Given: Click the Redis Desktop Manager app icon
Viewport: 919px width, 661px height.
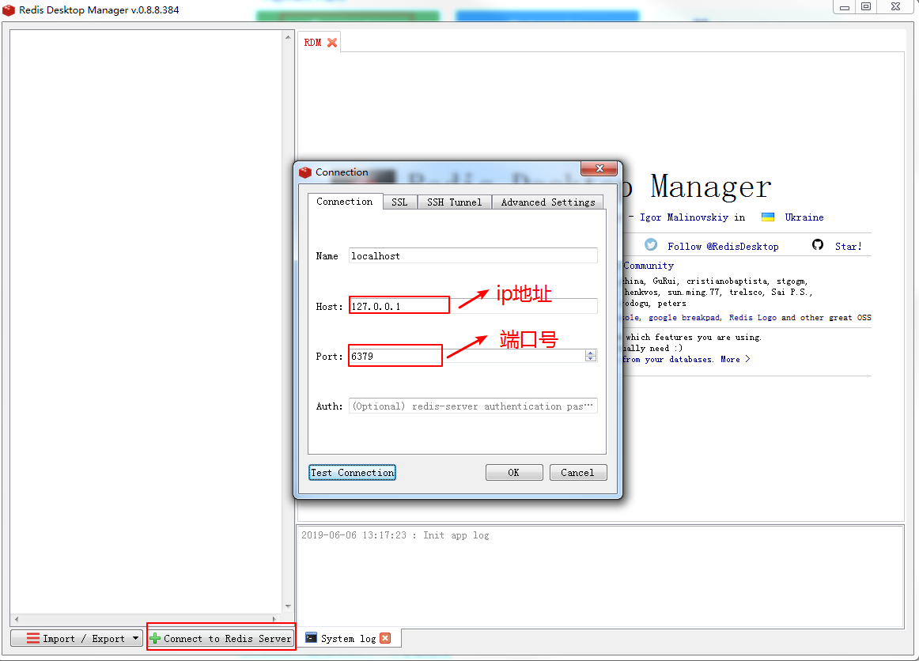Looking at the screenshot, I should point(9,10).
